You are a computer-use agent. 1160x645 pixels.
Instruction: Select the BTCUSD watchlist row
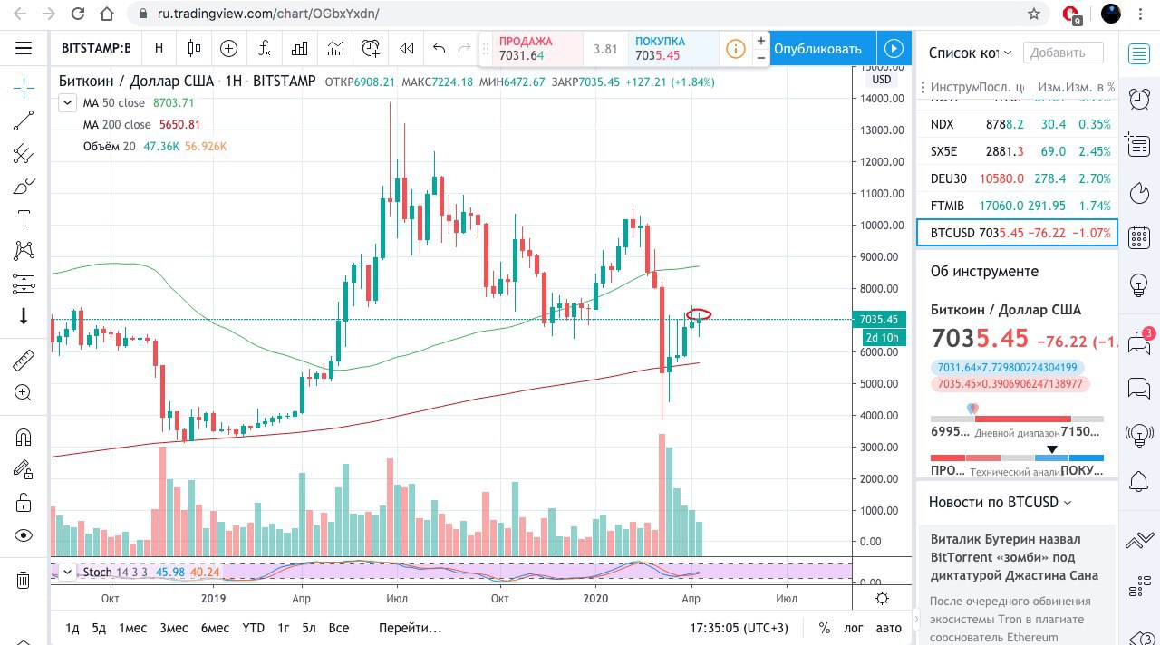tap(1018, 232)
